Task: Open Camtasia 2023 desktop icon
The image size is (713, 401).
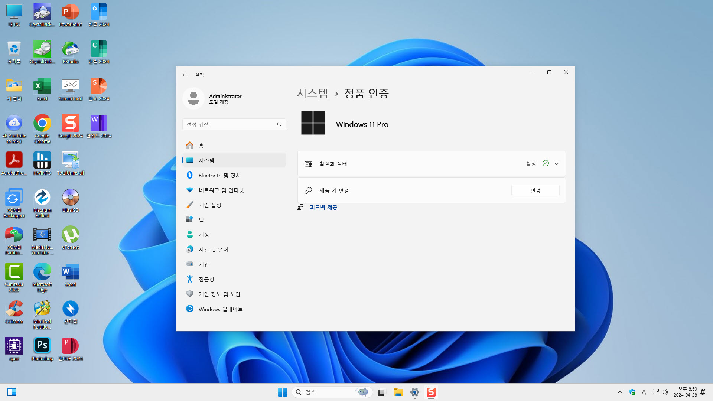Action: 14,277
